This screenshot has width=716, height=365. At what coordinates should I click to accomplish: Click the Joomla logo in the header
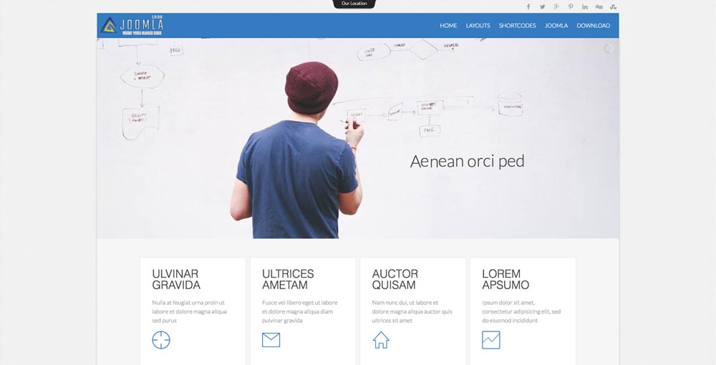132,26
